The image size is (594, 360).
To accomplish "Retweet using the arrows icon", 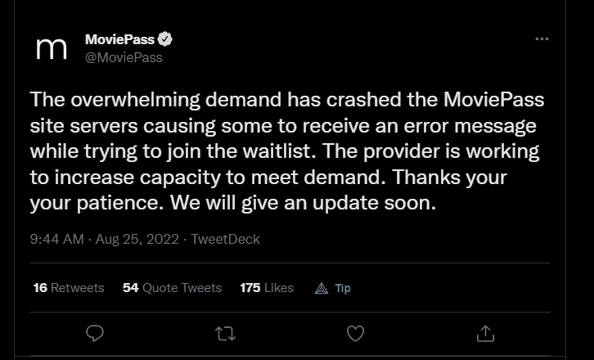I will tap(225, 334).
